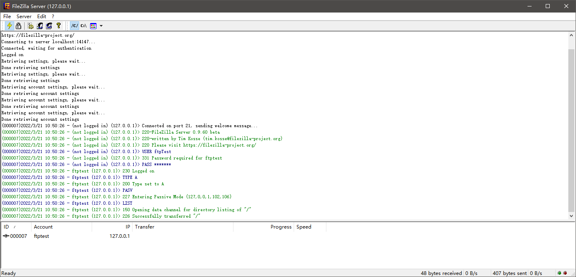The height and width of the screenshot is (277, 576).
Task: Click the '227 Entering Passive Mode' log line
Action: pos(116,197)
